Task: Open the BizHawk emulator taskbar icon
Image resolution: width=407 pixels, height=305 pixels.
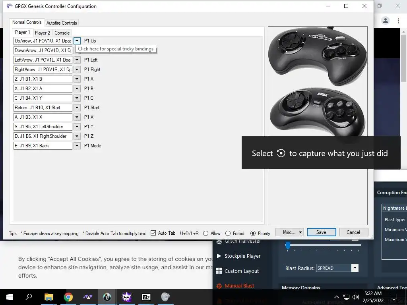Action: click(107, 297)
